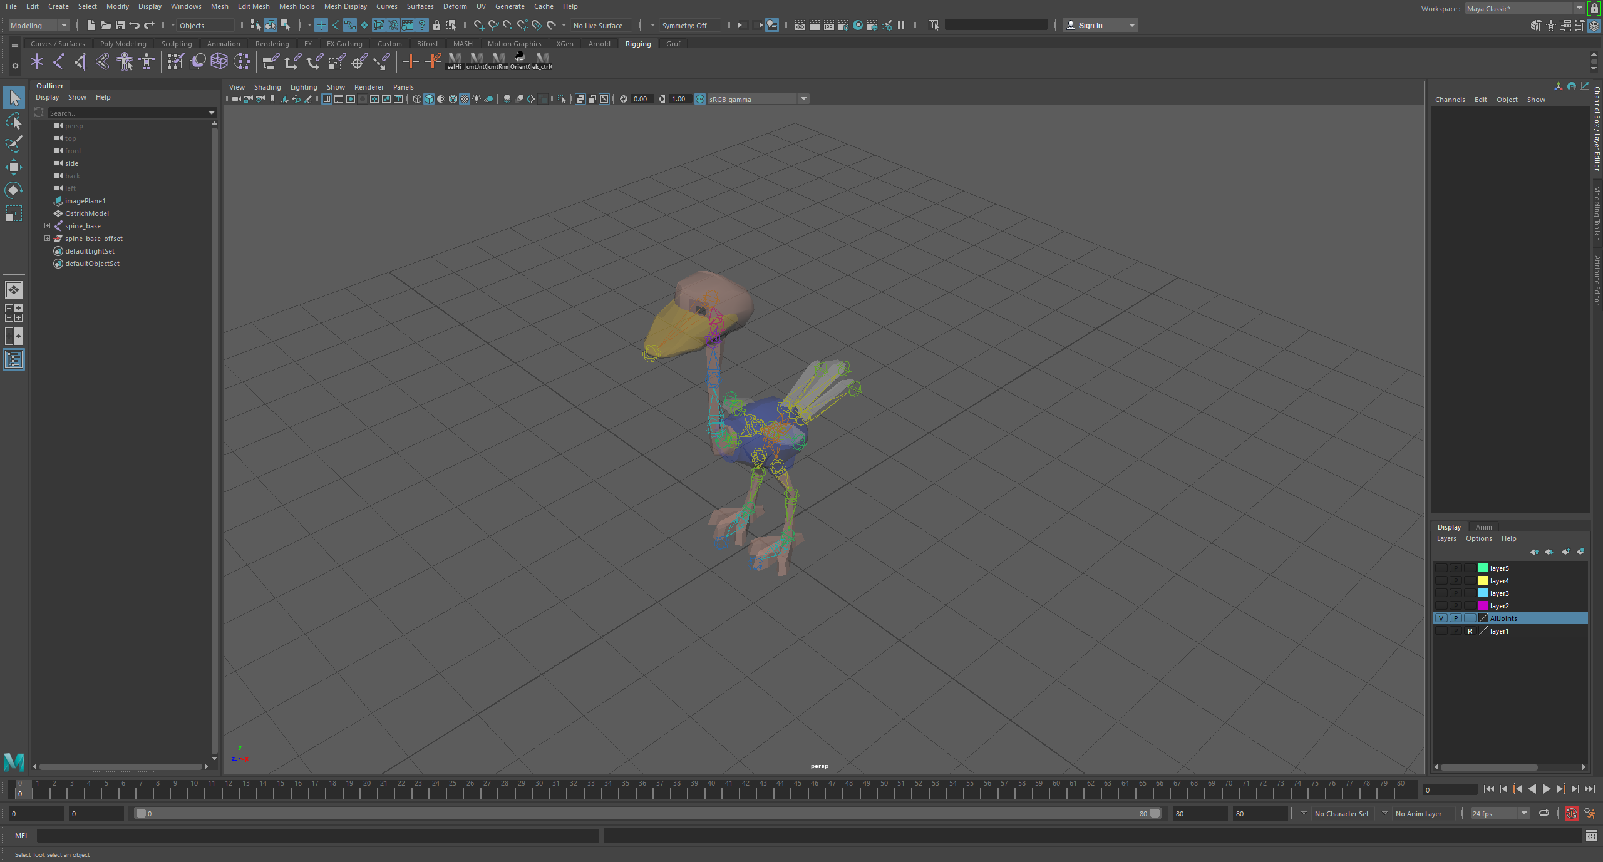
Task: Switch to the Animation shelf tab
Action: pyautogui.click(x=223, y=44)
